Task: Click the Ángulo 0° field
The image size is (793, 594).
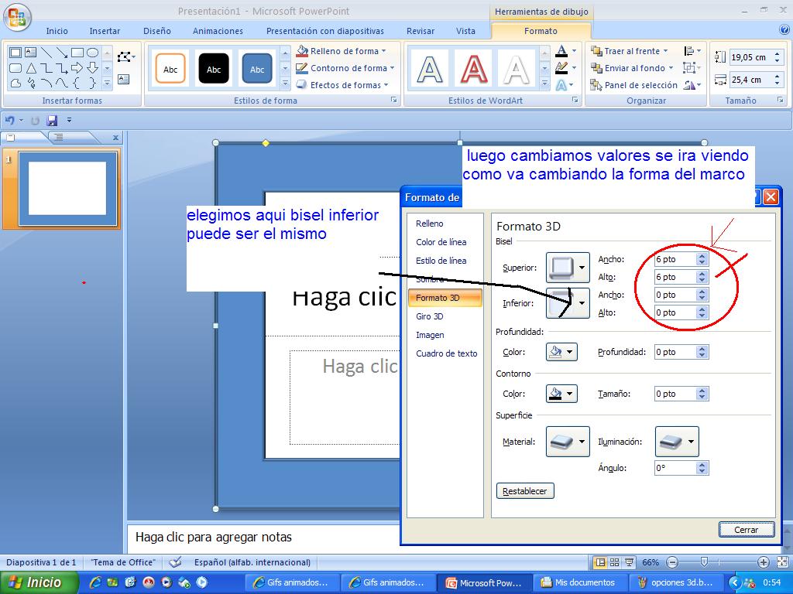Action: [675, 468]
